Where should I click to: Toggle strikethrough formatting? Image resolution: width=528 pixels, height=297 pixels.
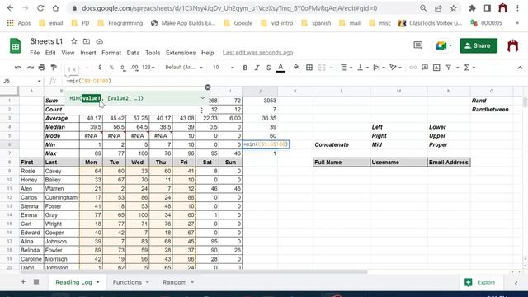point(269,68)
